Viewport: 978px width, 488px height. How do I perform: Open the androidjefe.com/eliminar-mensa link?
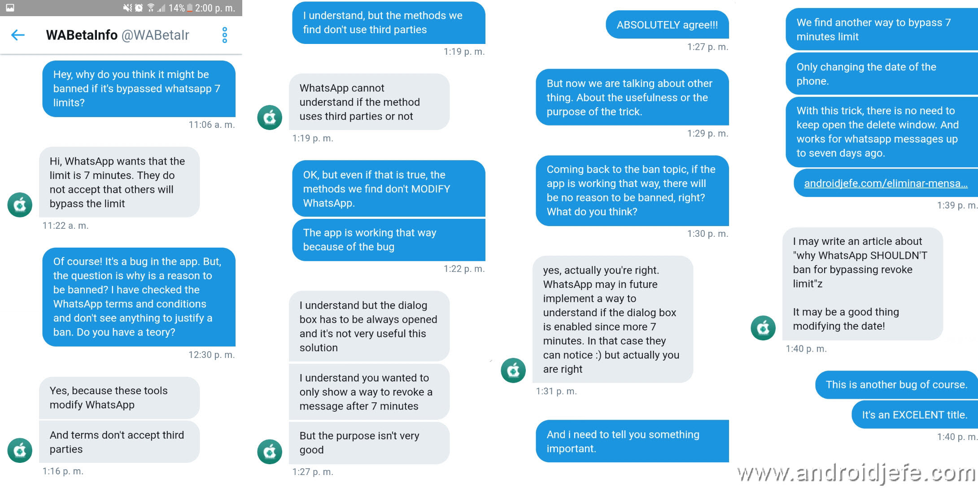[x=886, y=183]
